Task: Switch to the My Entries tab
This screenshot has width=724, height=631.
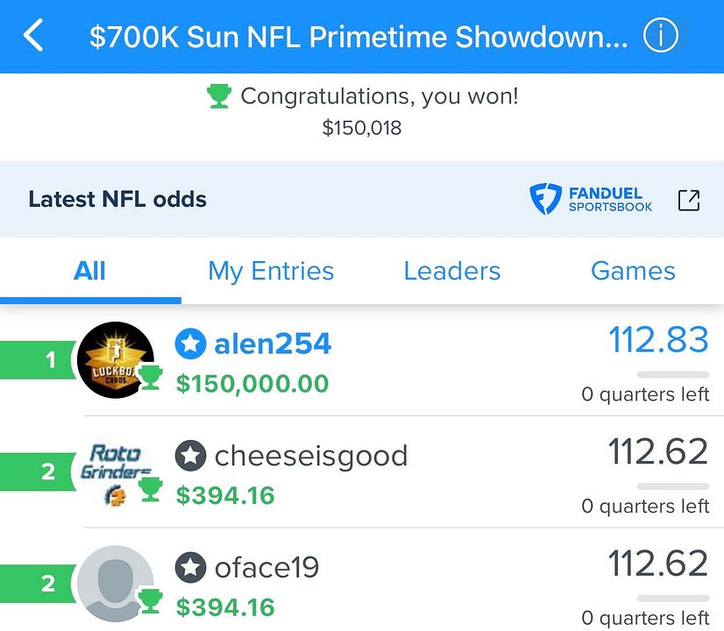Action: 271,271
